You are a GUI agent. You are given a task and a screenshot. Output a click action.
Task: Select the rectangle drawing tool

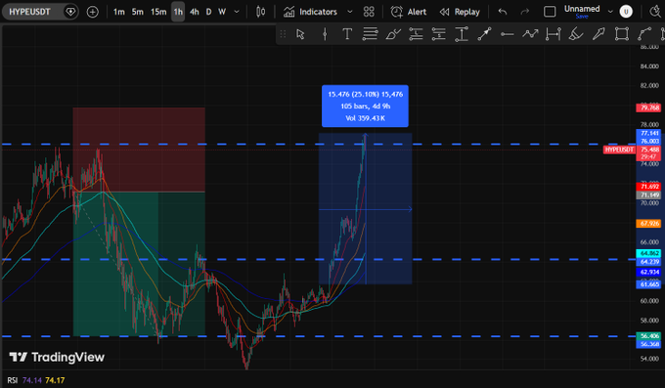click(x=622, y=34)
